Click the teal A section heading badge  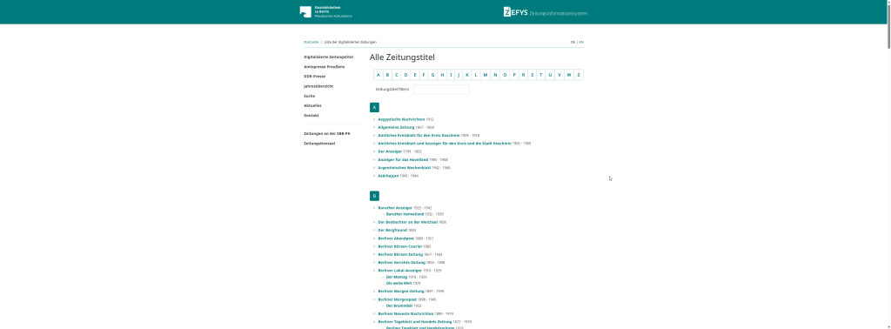pyautogui.click(x=374, y=107)
